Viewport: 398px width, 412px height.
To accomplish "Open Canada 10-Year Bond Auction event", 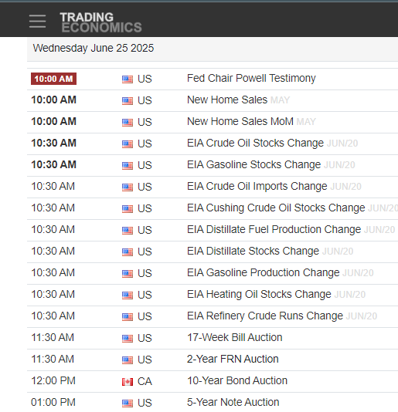I will pos(237,380).
